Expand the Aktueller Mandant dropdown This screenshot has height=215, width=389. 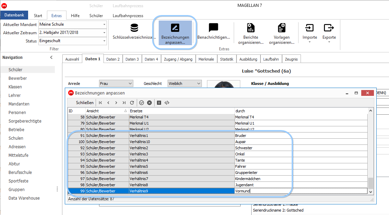point(104,25)
